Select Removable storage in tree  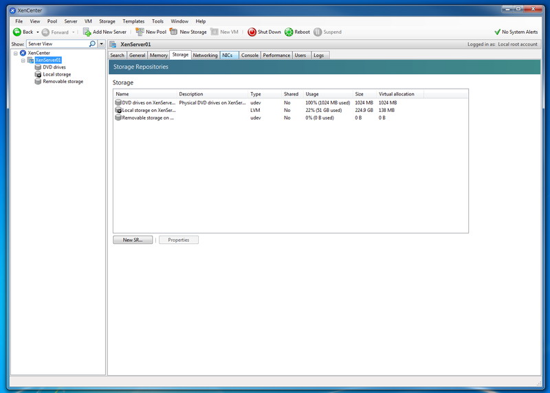(63, 81)
